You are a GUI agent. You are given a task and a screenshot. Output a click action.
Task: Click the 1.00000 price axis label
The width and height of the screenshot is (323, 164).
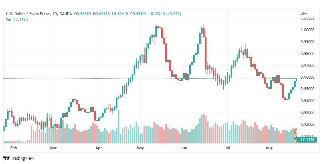coord(307,30)
